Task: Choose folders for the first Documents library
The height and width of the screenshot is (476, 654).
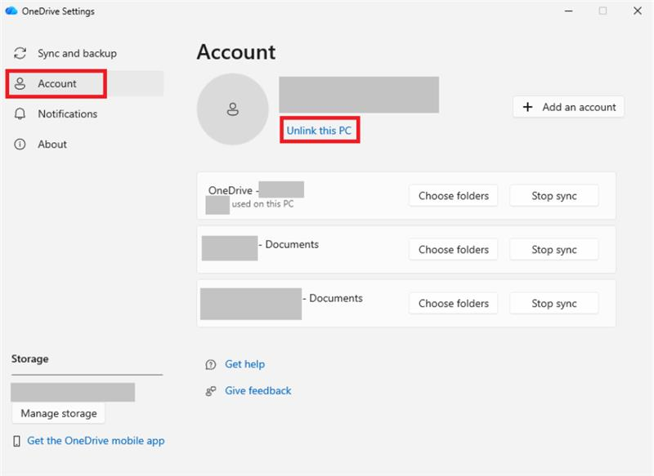Action: coord(454,250)
